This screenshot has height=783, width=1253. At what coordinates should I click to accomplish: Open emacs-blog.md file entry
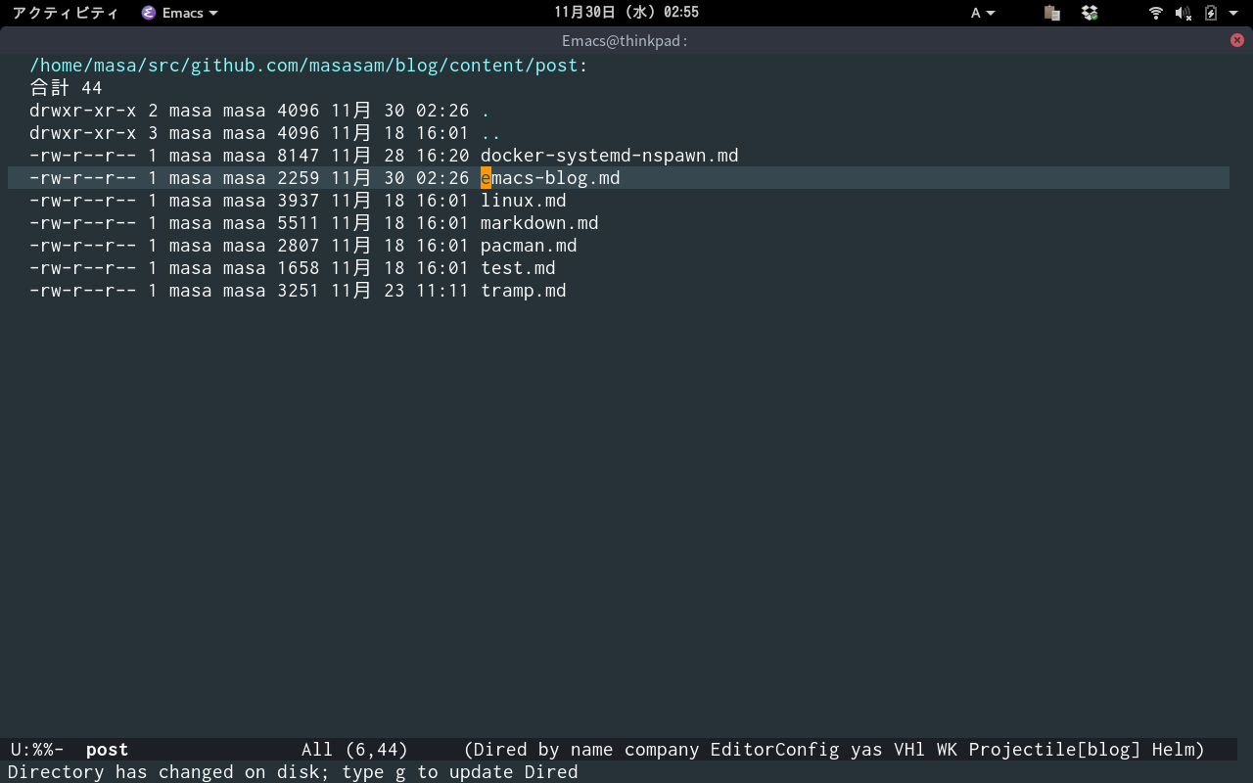550,178
